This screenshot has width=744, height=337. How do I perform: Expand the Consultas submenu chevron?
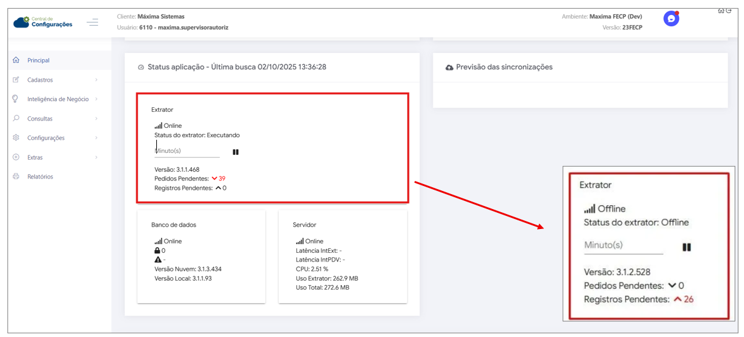click(96, 119)
